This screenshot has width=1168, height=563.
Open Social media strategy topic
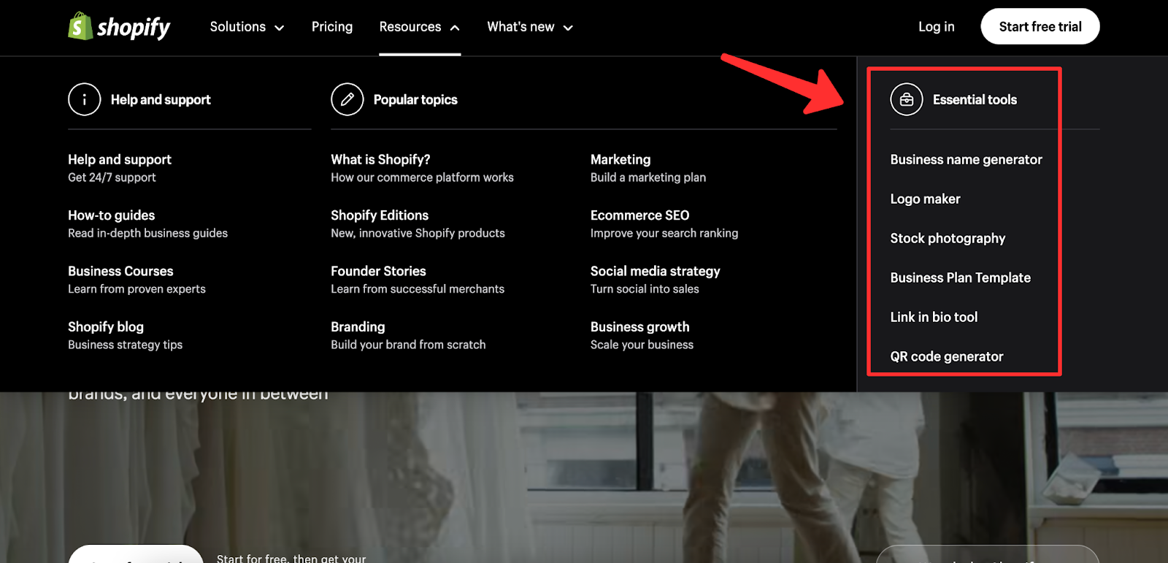(x=655, y=280)
